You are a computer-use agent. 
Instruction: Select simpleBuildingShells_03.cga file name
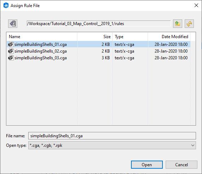click(x=41, y=58)
